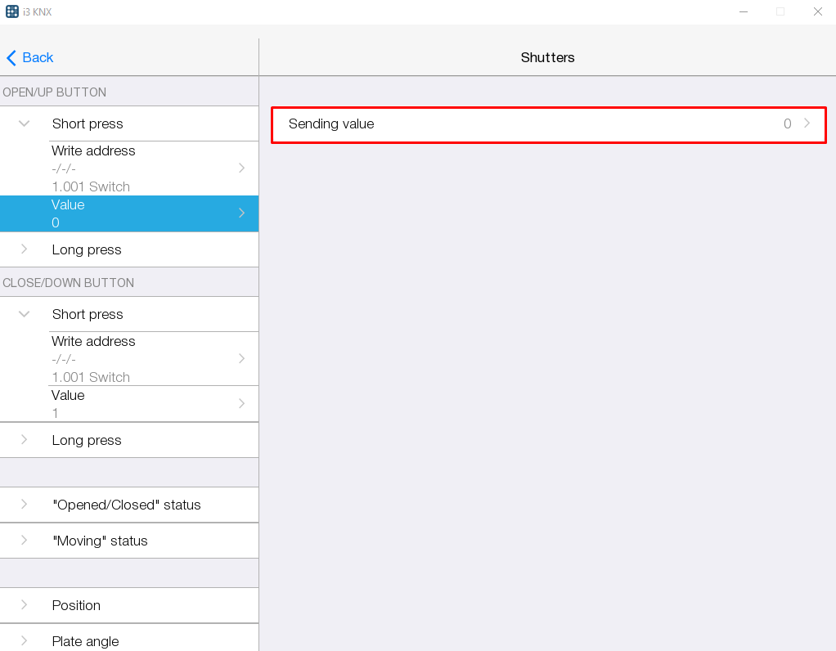Click the blue Back chevron arrow
836x651 pixels.
(x=11, y=57)
